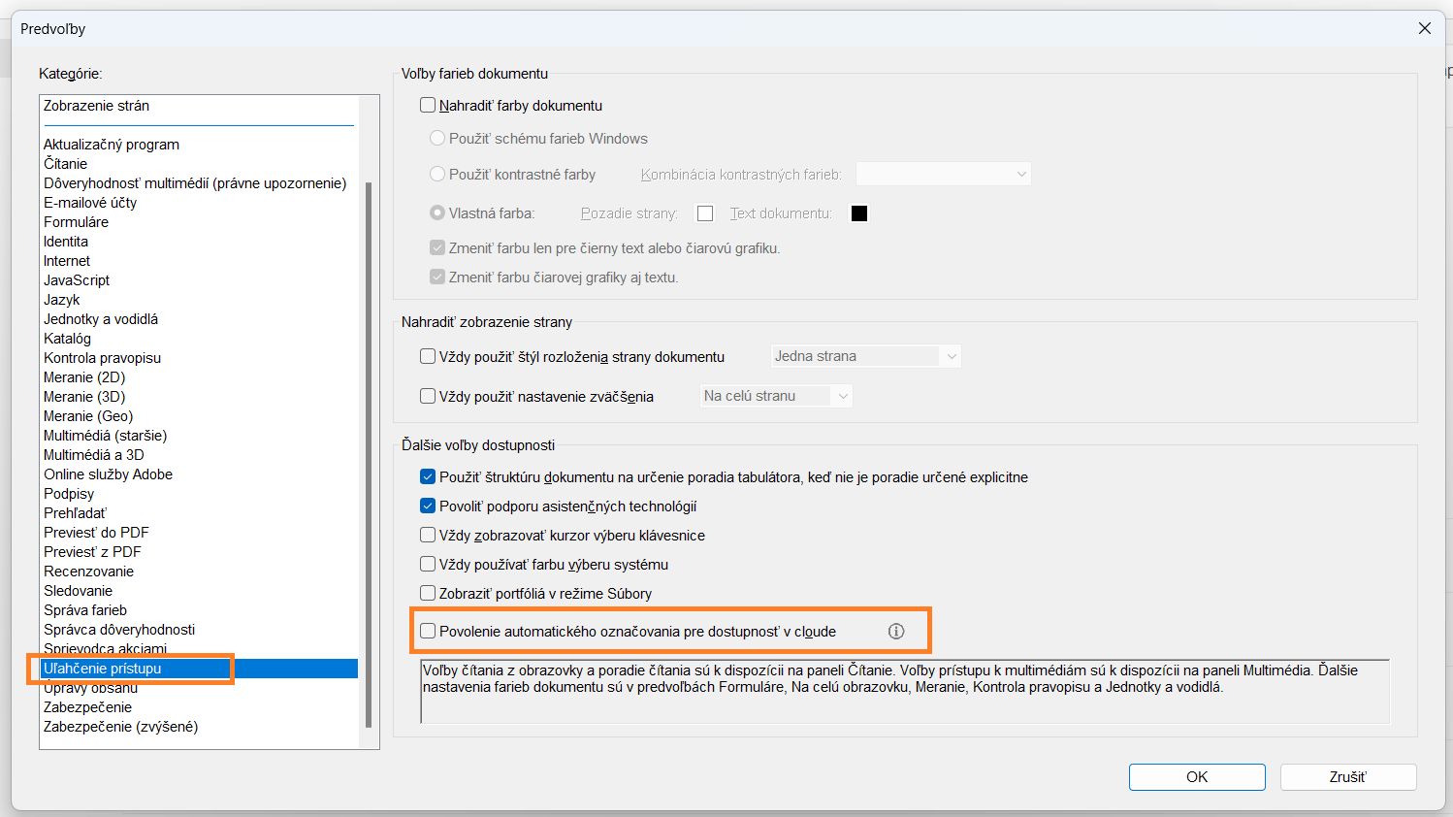The height and width of the screenshot is (817, 1453).
Task: Pick the Text dokumentu black color swatch
Action: click(x=859, y=213)
